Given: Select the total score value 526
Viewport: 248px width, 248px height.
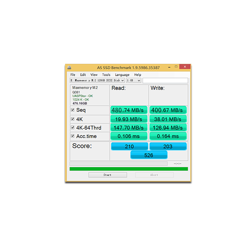Looking at the screenshot, I should tap(149, 155).
